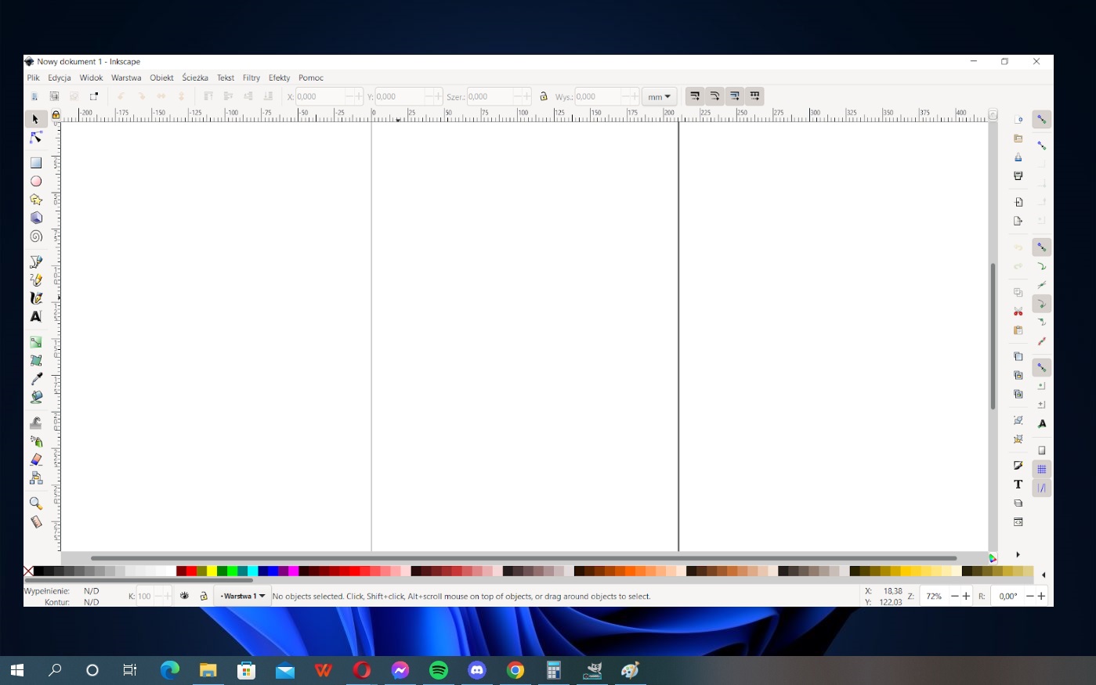Toggle the width-height ratio lock
1096x685 pixels.
[x=544, y=96]
